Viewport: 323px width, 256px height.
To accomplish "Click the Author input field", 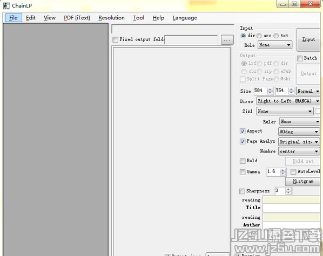I will pyautogui.click(x=292, y=225).
